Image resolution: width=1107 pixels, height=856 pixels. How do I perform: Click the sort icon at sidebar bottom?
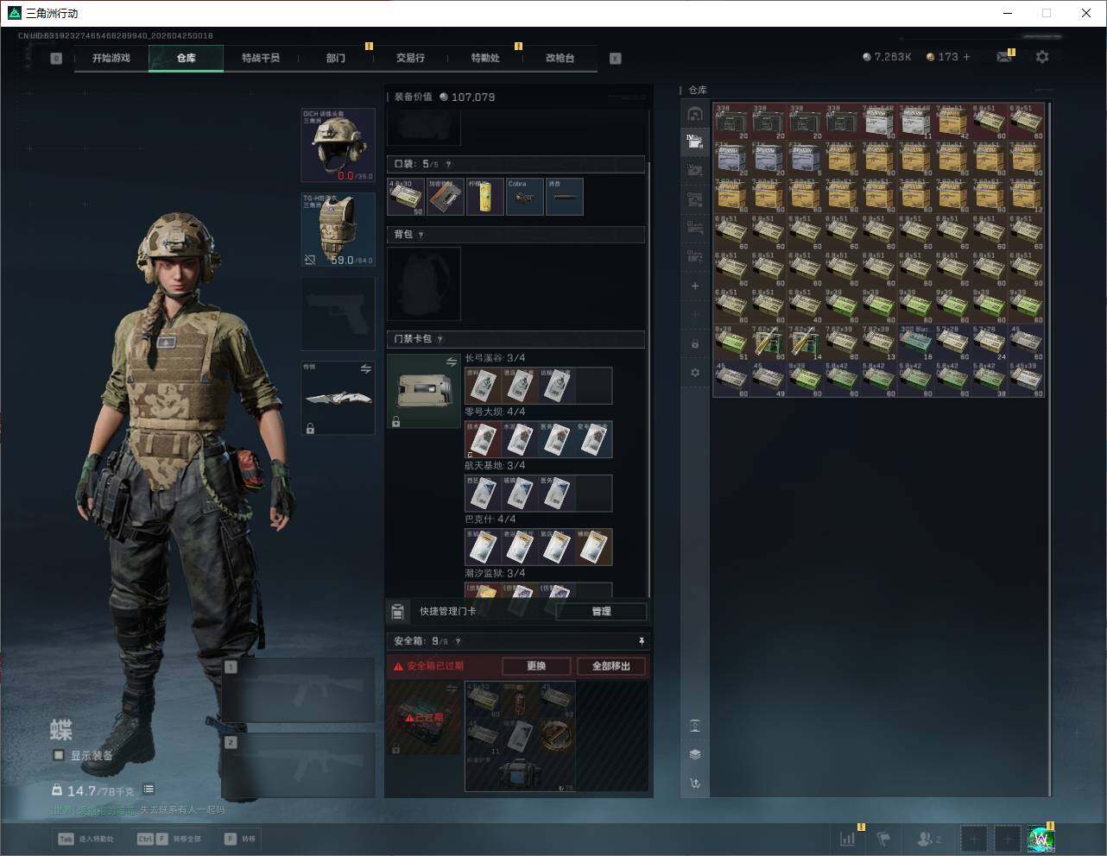[x=695, y=784]
